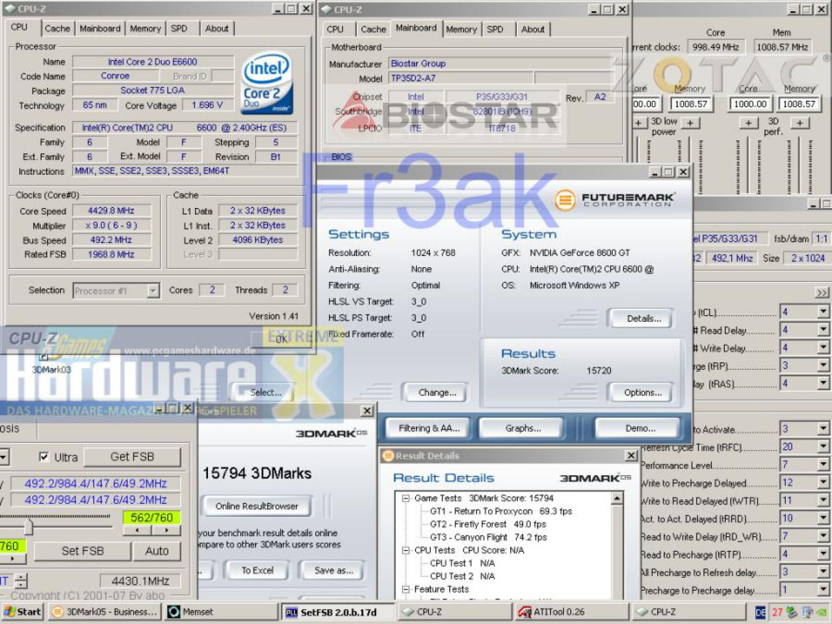This screenshot has height=624, width=832.
Task: Open the tWTR Write to Read dropdown
Action: click(823, 500)
